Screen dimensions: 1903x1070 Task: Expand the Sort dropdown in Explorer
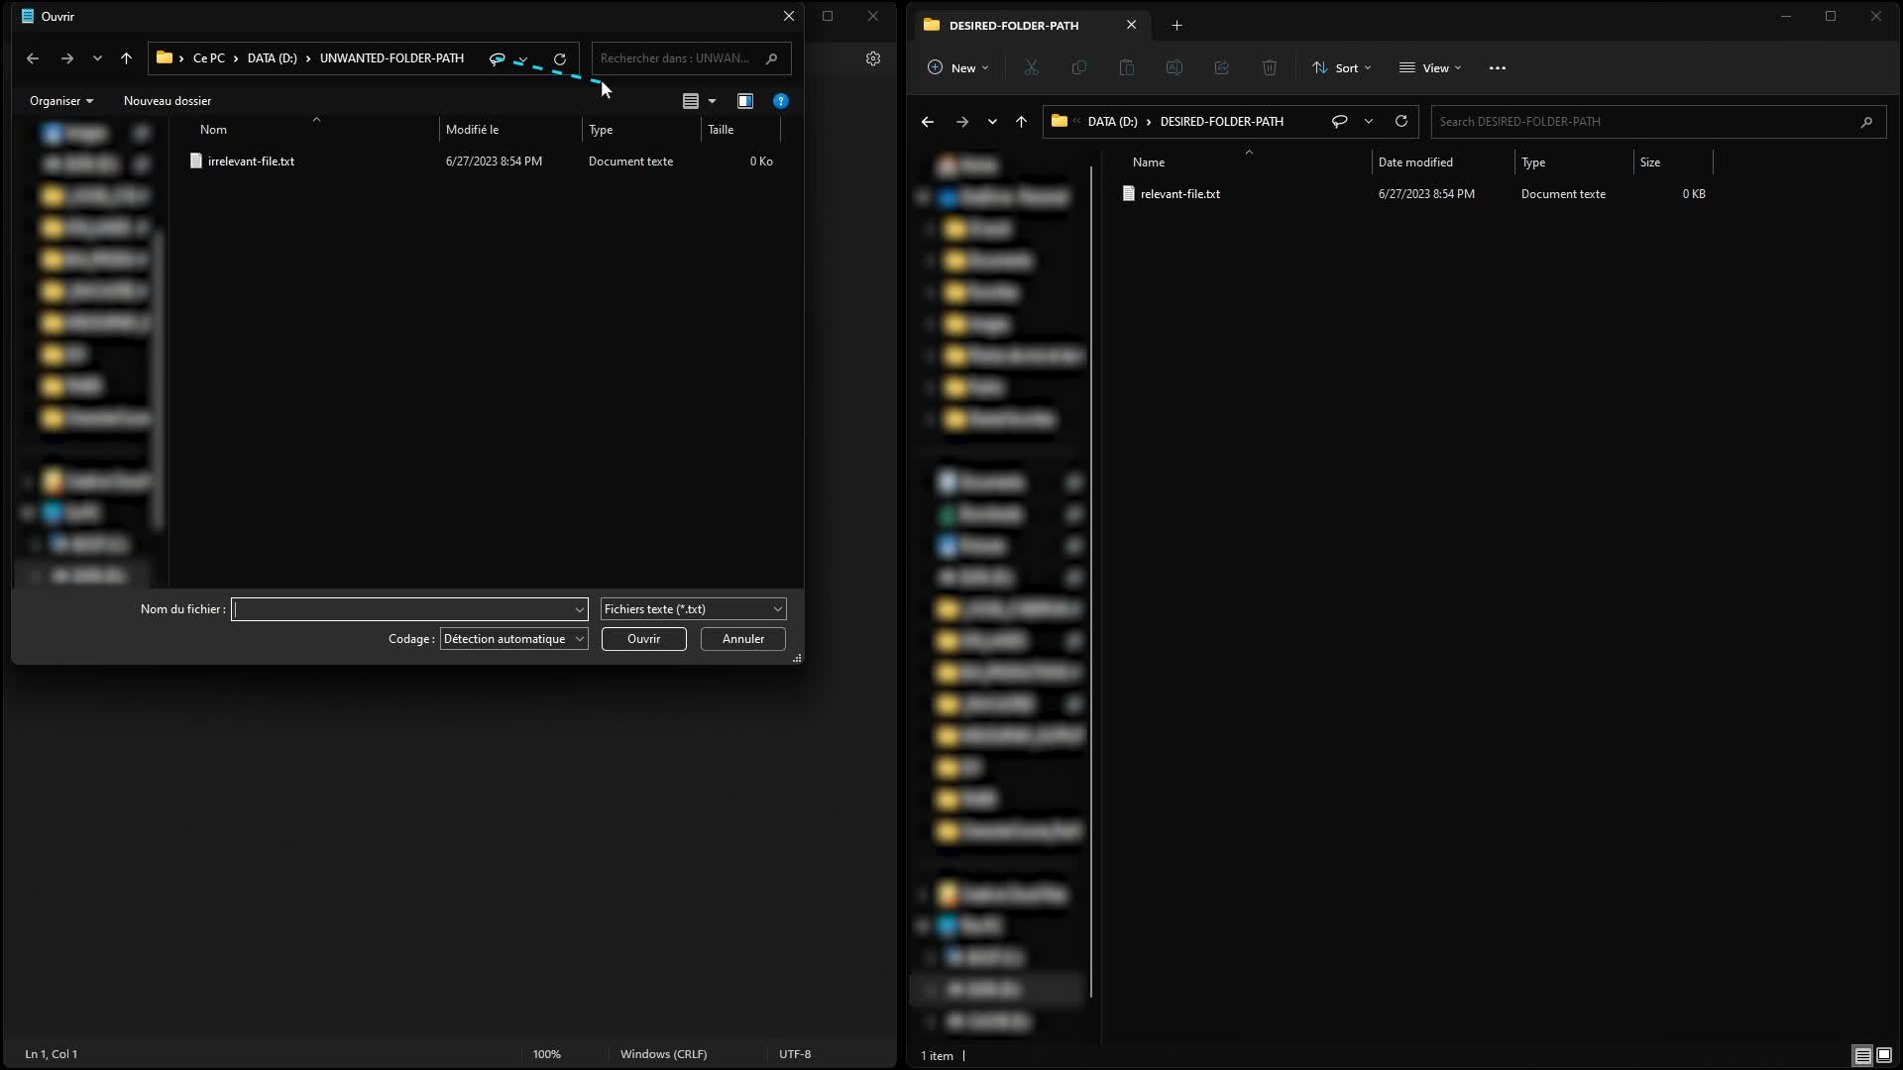[1342, 67]
